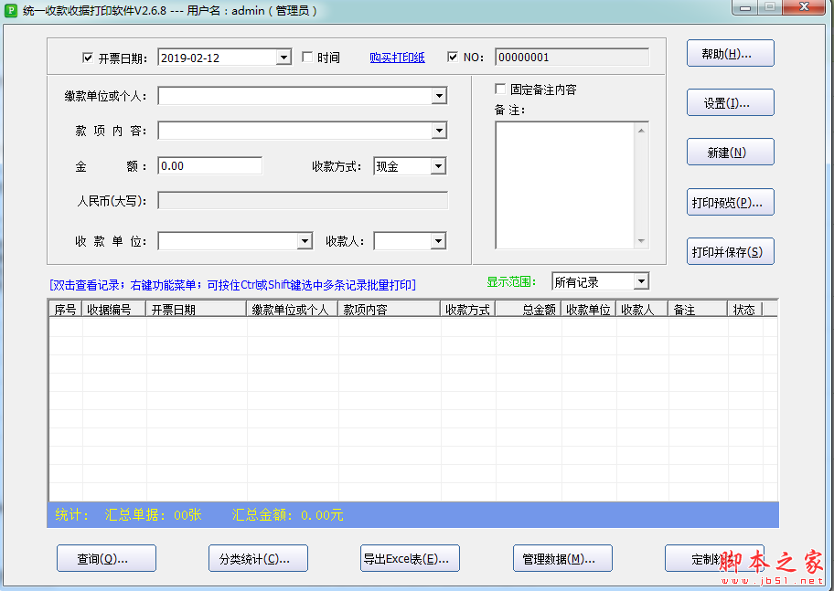The height and width of the screenshot is (591, 834).
Task: Toggle the NO: checkbox
Action: point(453,58)
